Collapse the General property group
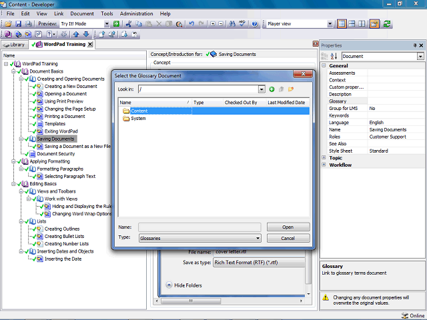Image resolution: width=427 pixels, height=320 pixels. coord(324,65)
